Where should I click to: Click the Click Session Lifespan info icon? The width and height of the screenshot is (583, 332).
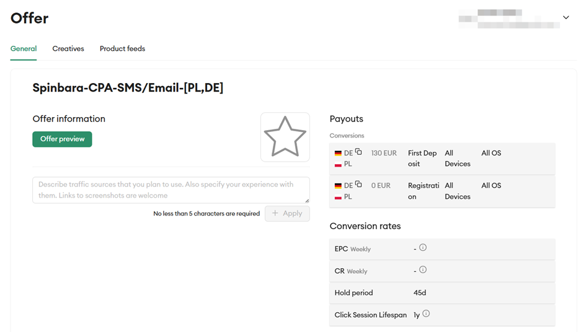point(426,314)
